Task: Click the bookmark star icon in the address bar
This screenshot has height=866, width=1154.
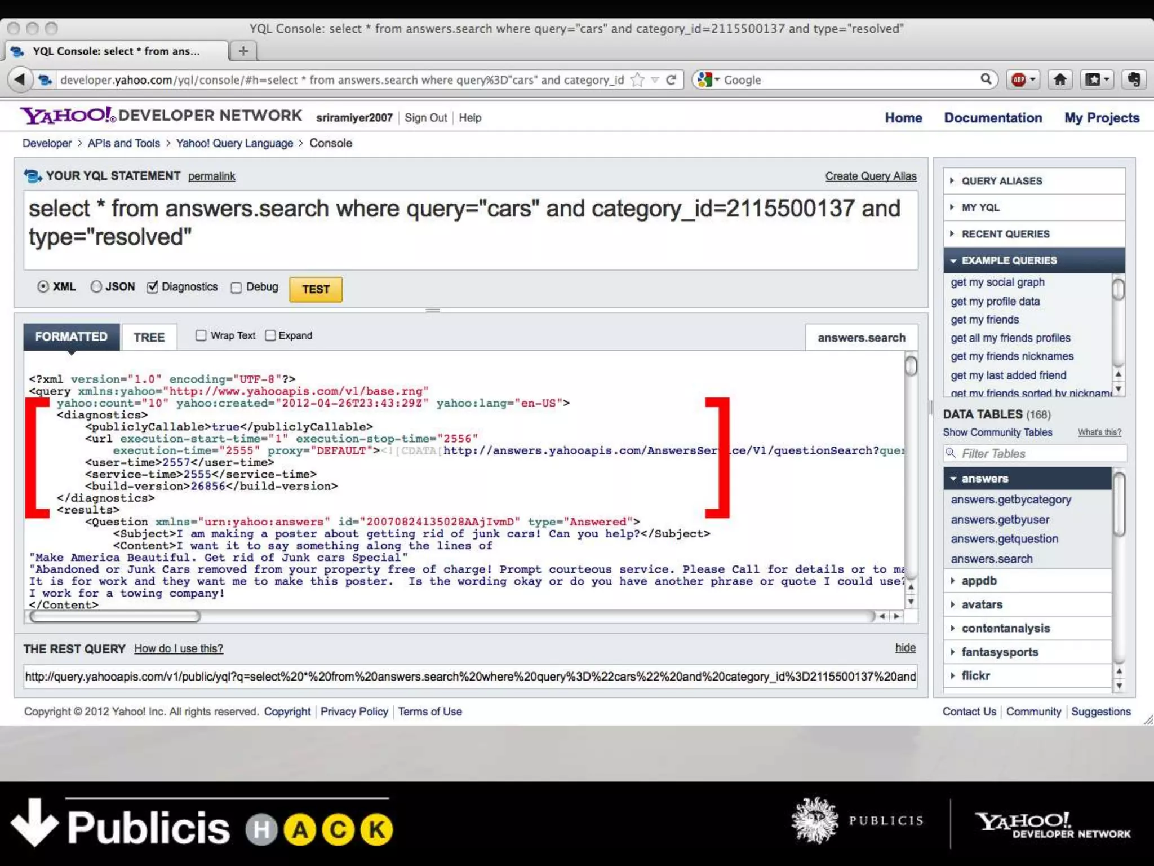Action: (x=637, y=80)
